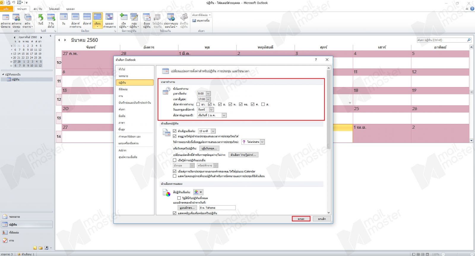Open Mail (จดหมาย) in navigation pane
Viewport: 475px width, 256px height.
coord(27,217)
